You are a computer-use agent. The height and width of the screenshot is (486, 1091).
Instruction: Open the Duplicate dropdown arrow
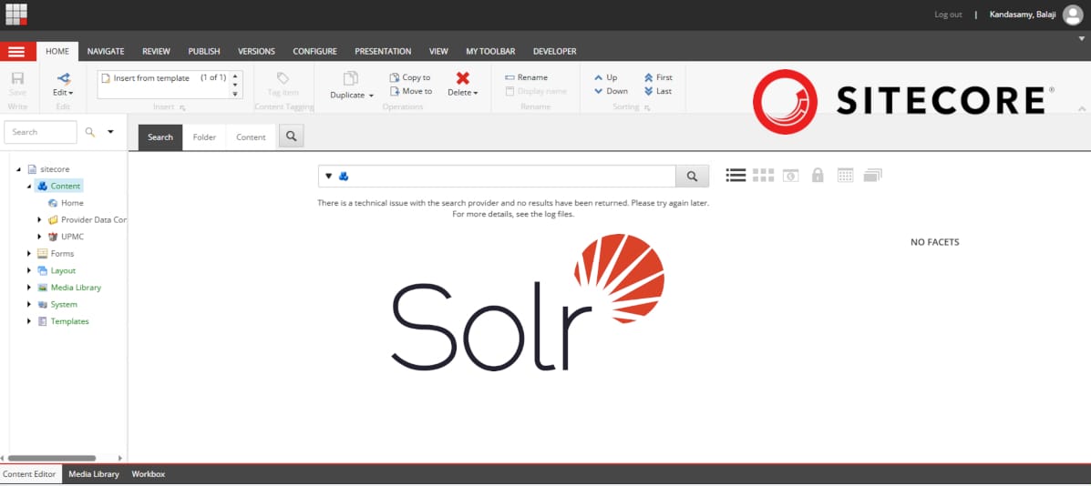click(x=371, y=96)
